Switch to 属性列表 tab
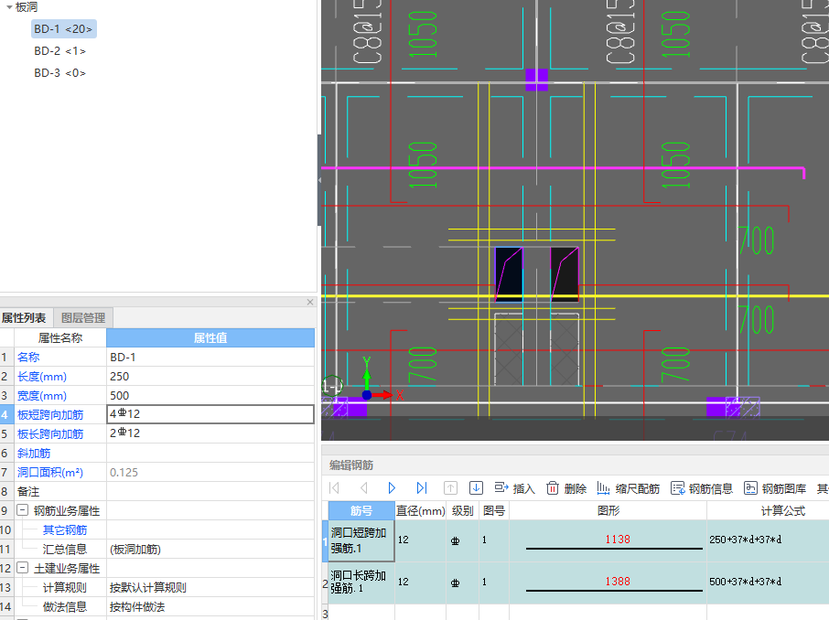Screen dimensions: 829x620 tap(24, 317)
